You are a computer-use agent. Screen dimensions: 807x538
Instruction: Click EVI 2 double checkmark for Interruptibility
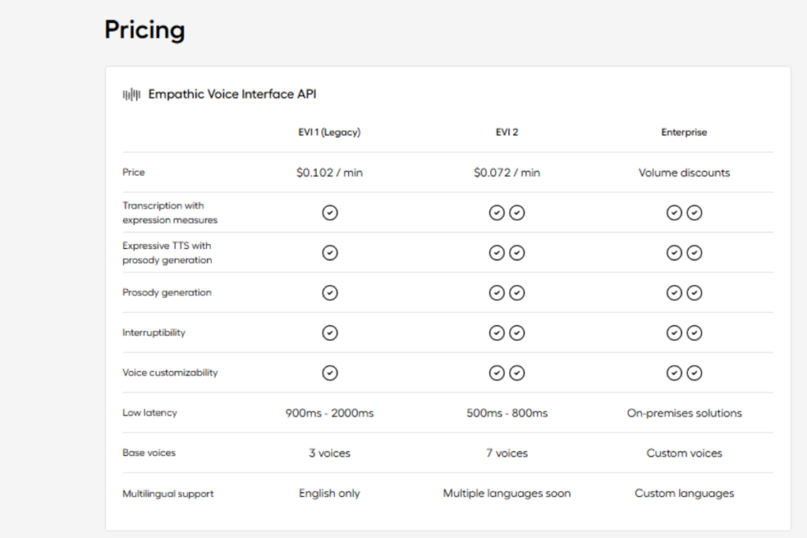point(507,332)
